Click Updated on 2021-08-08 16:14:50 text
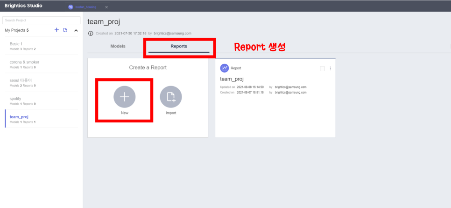The width and height of the screenshot is (451, 208). pos(242,87)
